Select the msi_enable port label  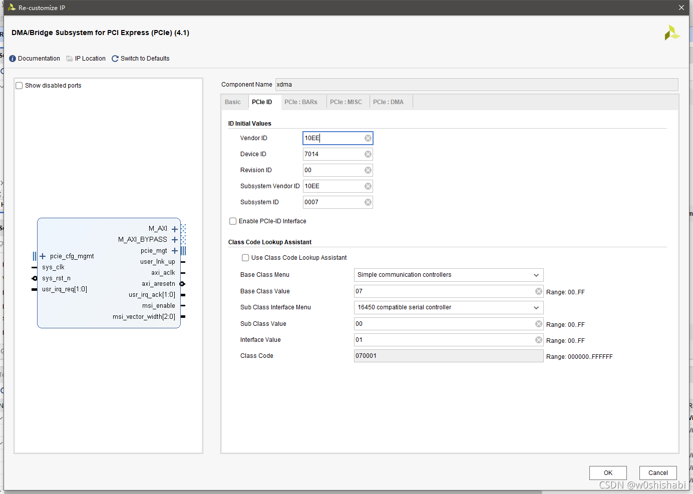159,306
